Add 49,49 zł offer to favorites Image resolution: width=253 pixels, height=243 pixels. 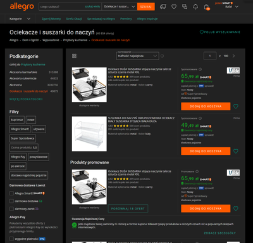pos(236,151)
